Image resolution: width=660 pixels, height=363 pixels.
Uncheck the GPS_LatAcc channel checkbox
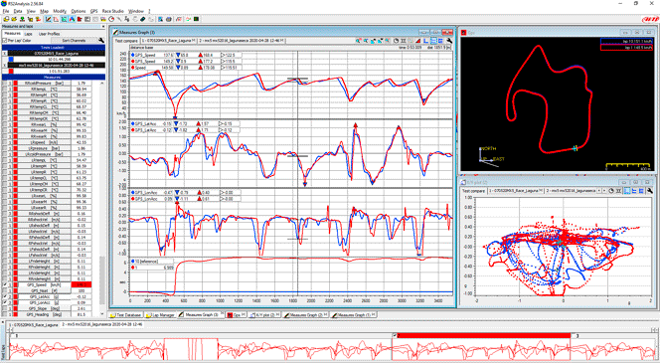(x=5, y=297)
